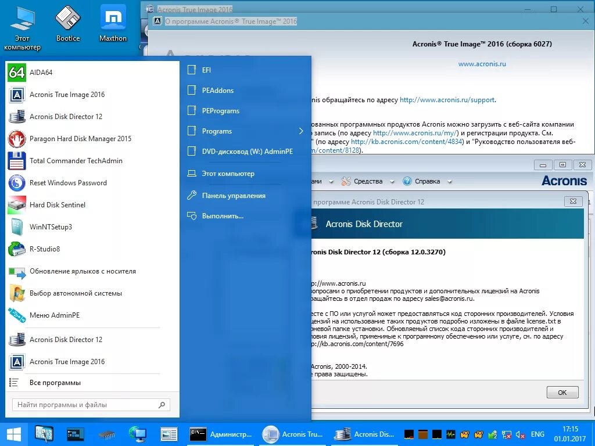Click the 'Найти программы и файлы' search field
595x446 pixels.
(x=84, y=404)
